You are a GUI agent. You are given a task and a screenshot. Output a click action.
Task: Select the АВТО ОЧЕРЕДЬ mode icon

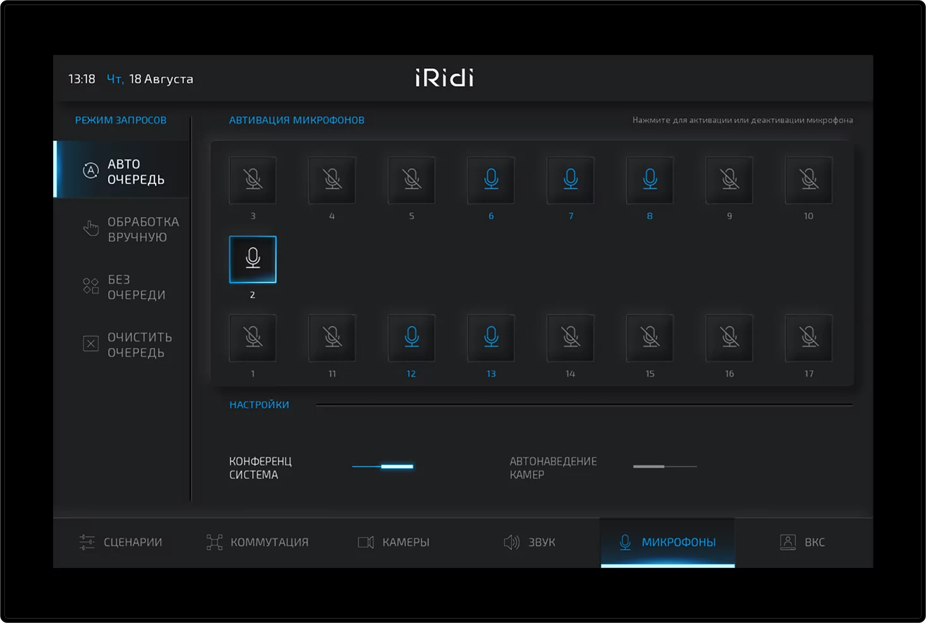pyautogui.click(x=90, y=170)
